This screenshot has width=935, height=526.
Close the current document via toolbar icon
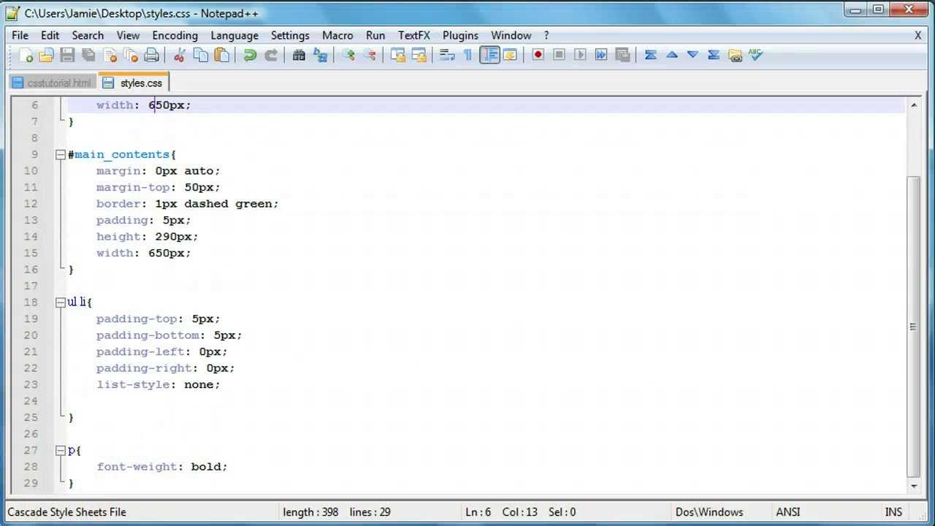(x=110, y=56)
